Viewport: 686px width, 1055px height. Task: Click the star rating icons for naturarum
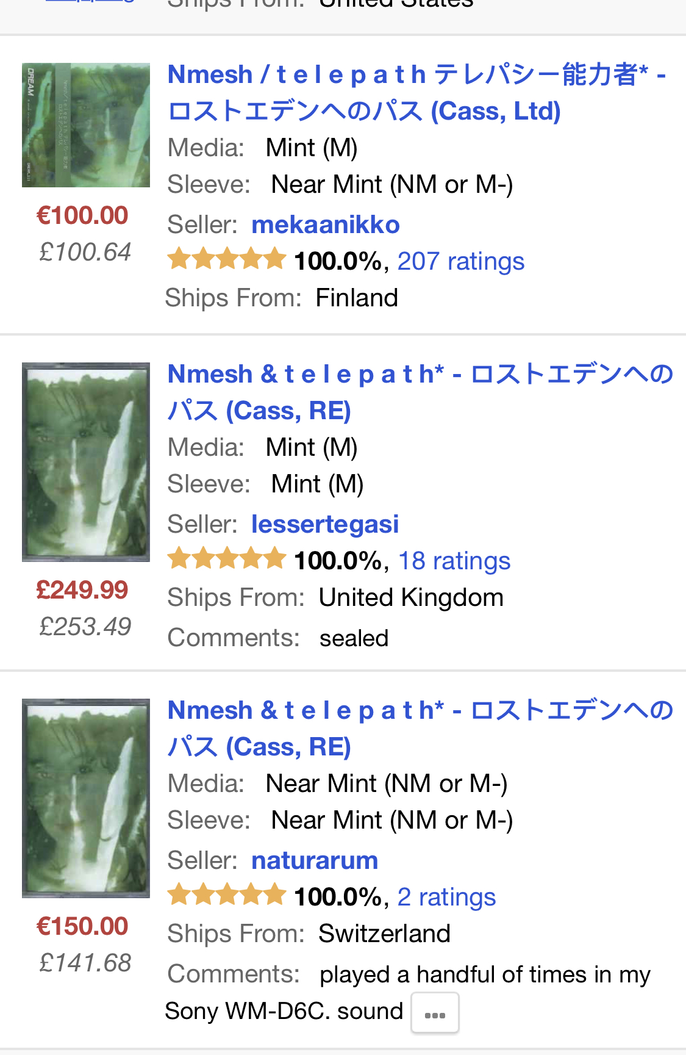[x=227, y=895]
